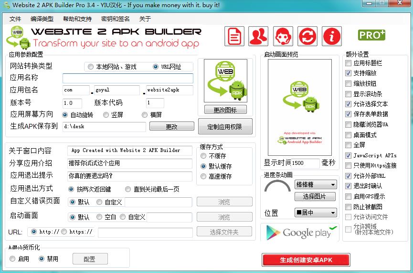Open the 密钥和签名 menu
Viewport: 413px width, 273px height.
tap(116, 19)
